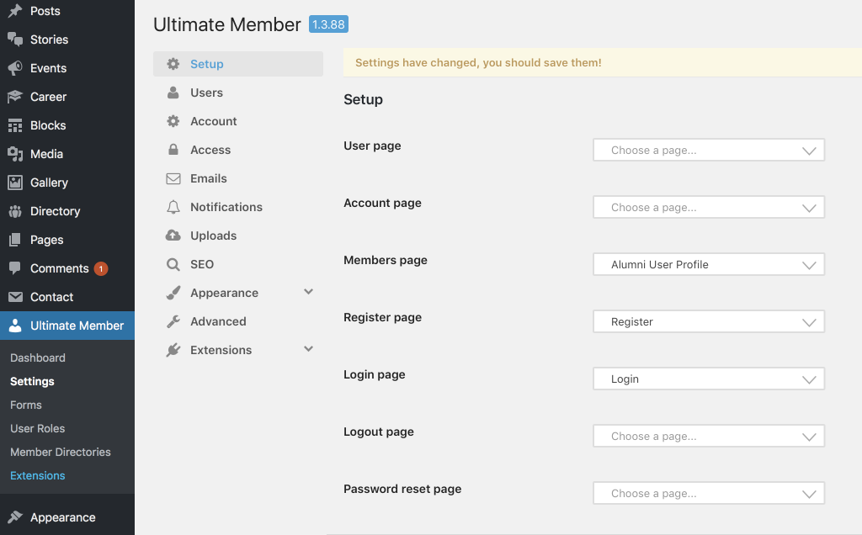Click the Media camera-music icon

tap(15, 154)
